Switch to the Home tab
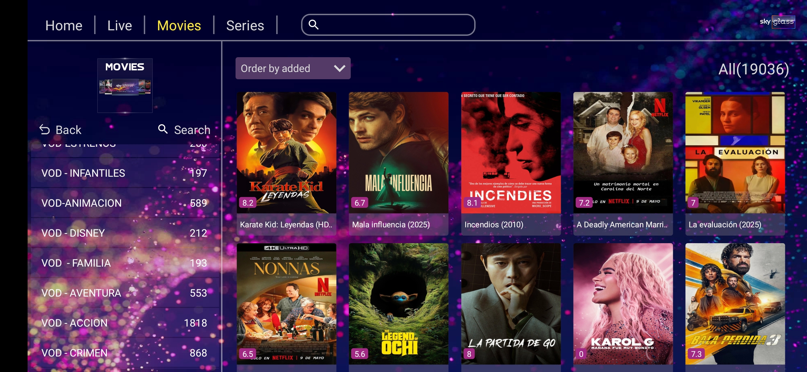 tap(64, 25)
